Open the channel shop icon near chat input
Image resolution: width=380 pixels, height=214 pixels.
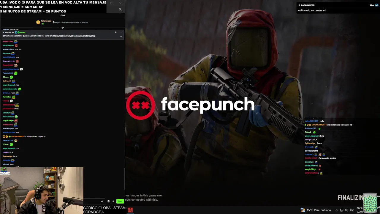coord(108,201)
